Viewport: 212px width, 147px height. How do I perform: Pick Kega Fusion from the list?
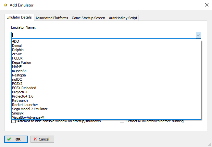point(106,62)
